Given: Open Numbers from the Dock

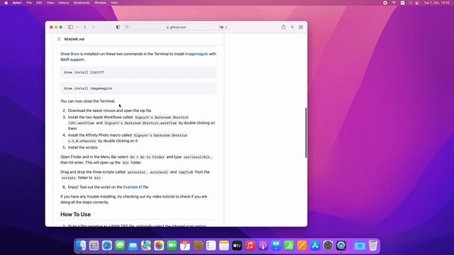Looking at the screenshot, I should [289, 246].
